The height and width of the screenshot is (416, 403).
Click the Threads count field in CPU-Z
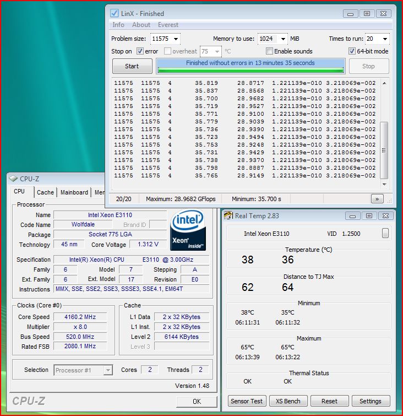200,370
